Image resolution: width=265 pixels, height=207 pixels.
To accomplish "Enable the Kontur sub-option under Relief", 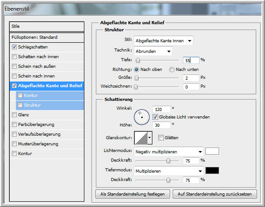I will pyautogui.click(x=20, y=96).
